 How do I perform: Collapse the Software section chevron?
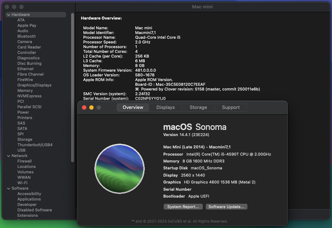8,188
